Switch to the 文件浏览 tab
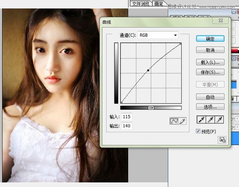239x187 pixels. tap(141, 4)
